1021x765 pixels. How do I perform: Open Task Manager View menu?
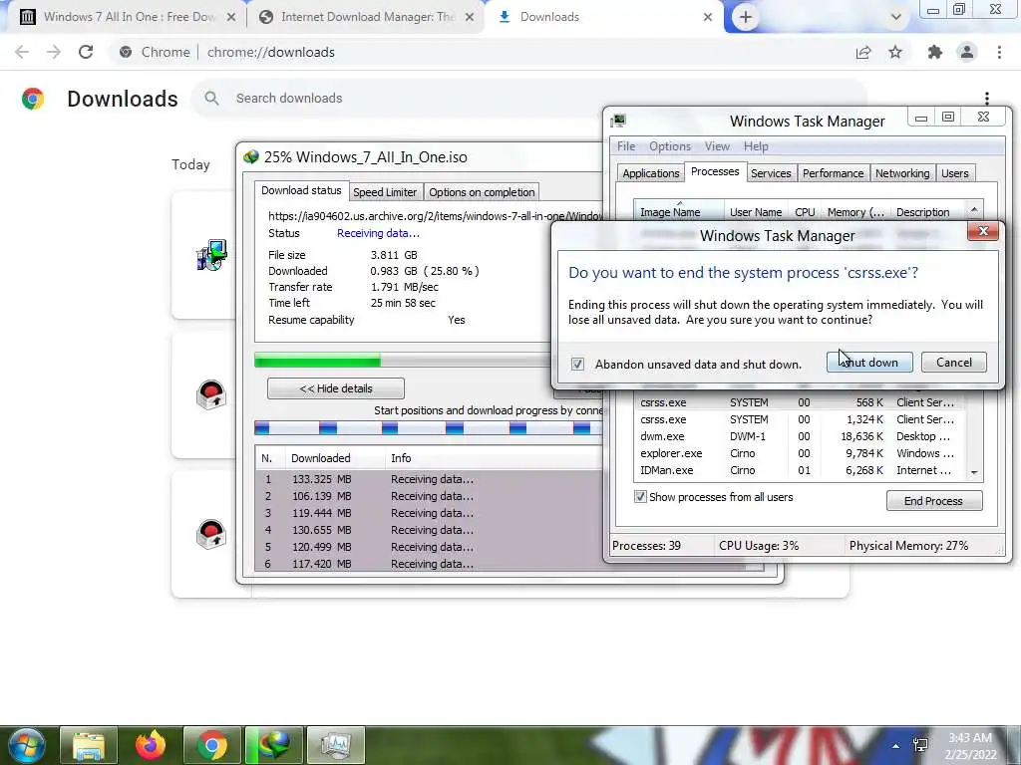[x=717, y=146]
